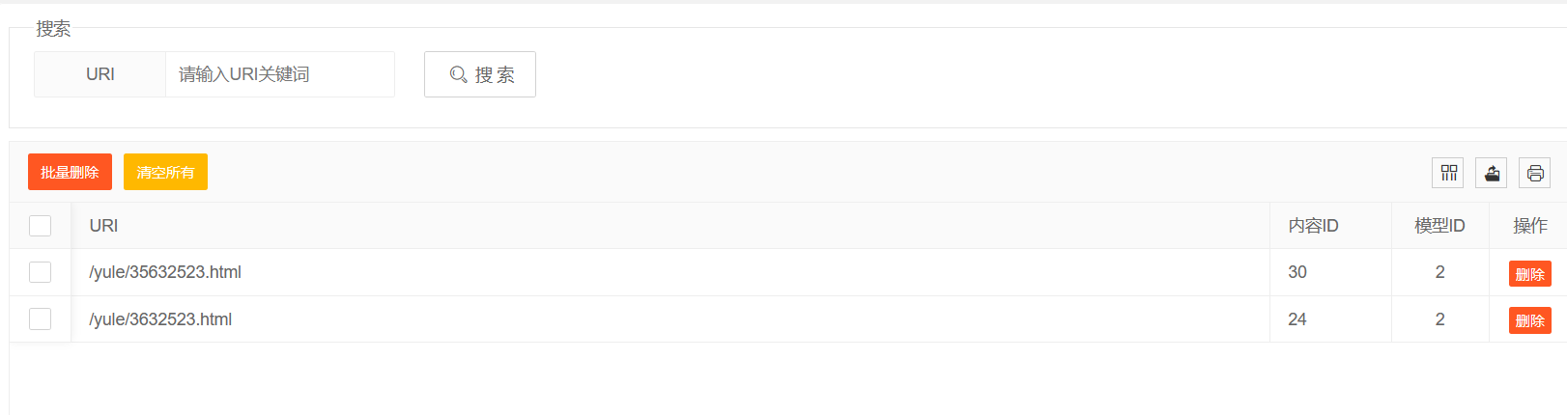Image resolution: width=1567 pixels, height=415 pixels.
Task: Focus the URI keyword input field
Action: [280, 74]
